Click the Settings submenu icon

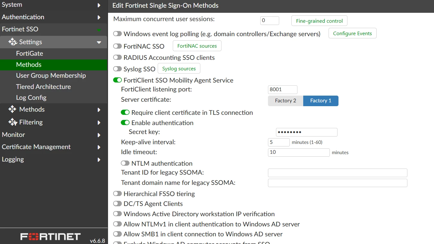point(13,42)
